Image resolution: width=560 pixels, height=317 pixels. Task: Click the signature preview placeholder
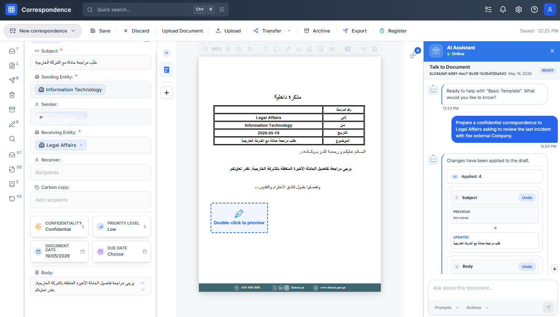[x=239, y=218]
